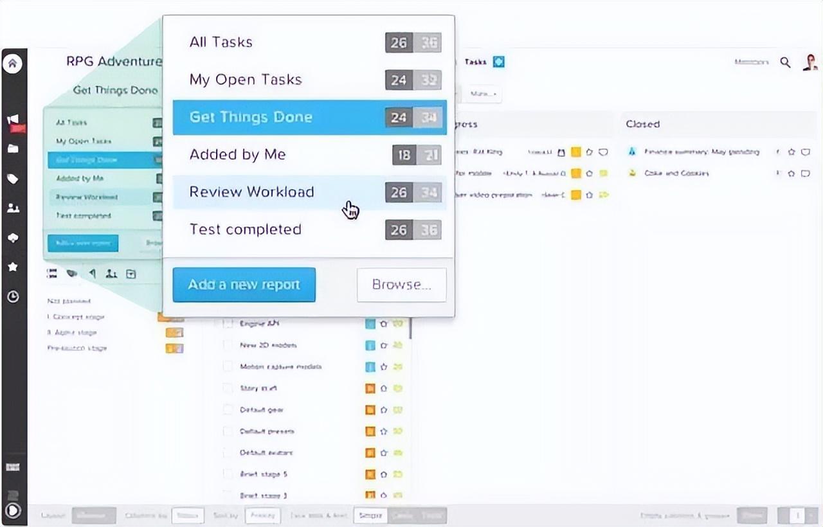Open the home icon in the sidebar

coord(13,64)
